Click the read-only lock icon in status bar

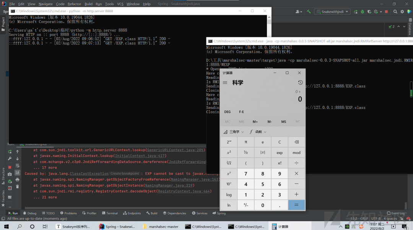(402, 219)
